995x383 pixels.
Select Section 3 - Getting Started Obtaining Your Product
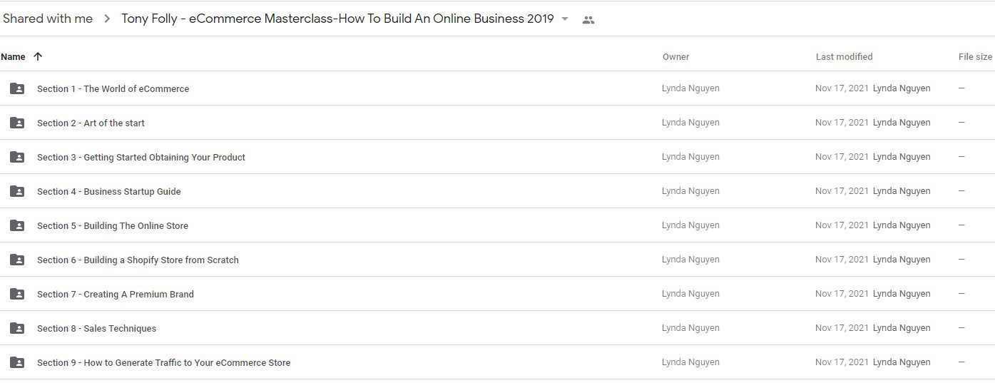coord(497,157)
